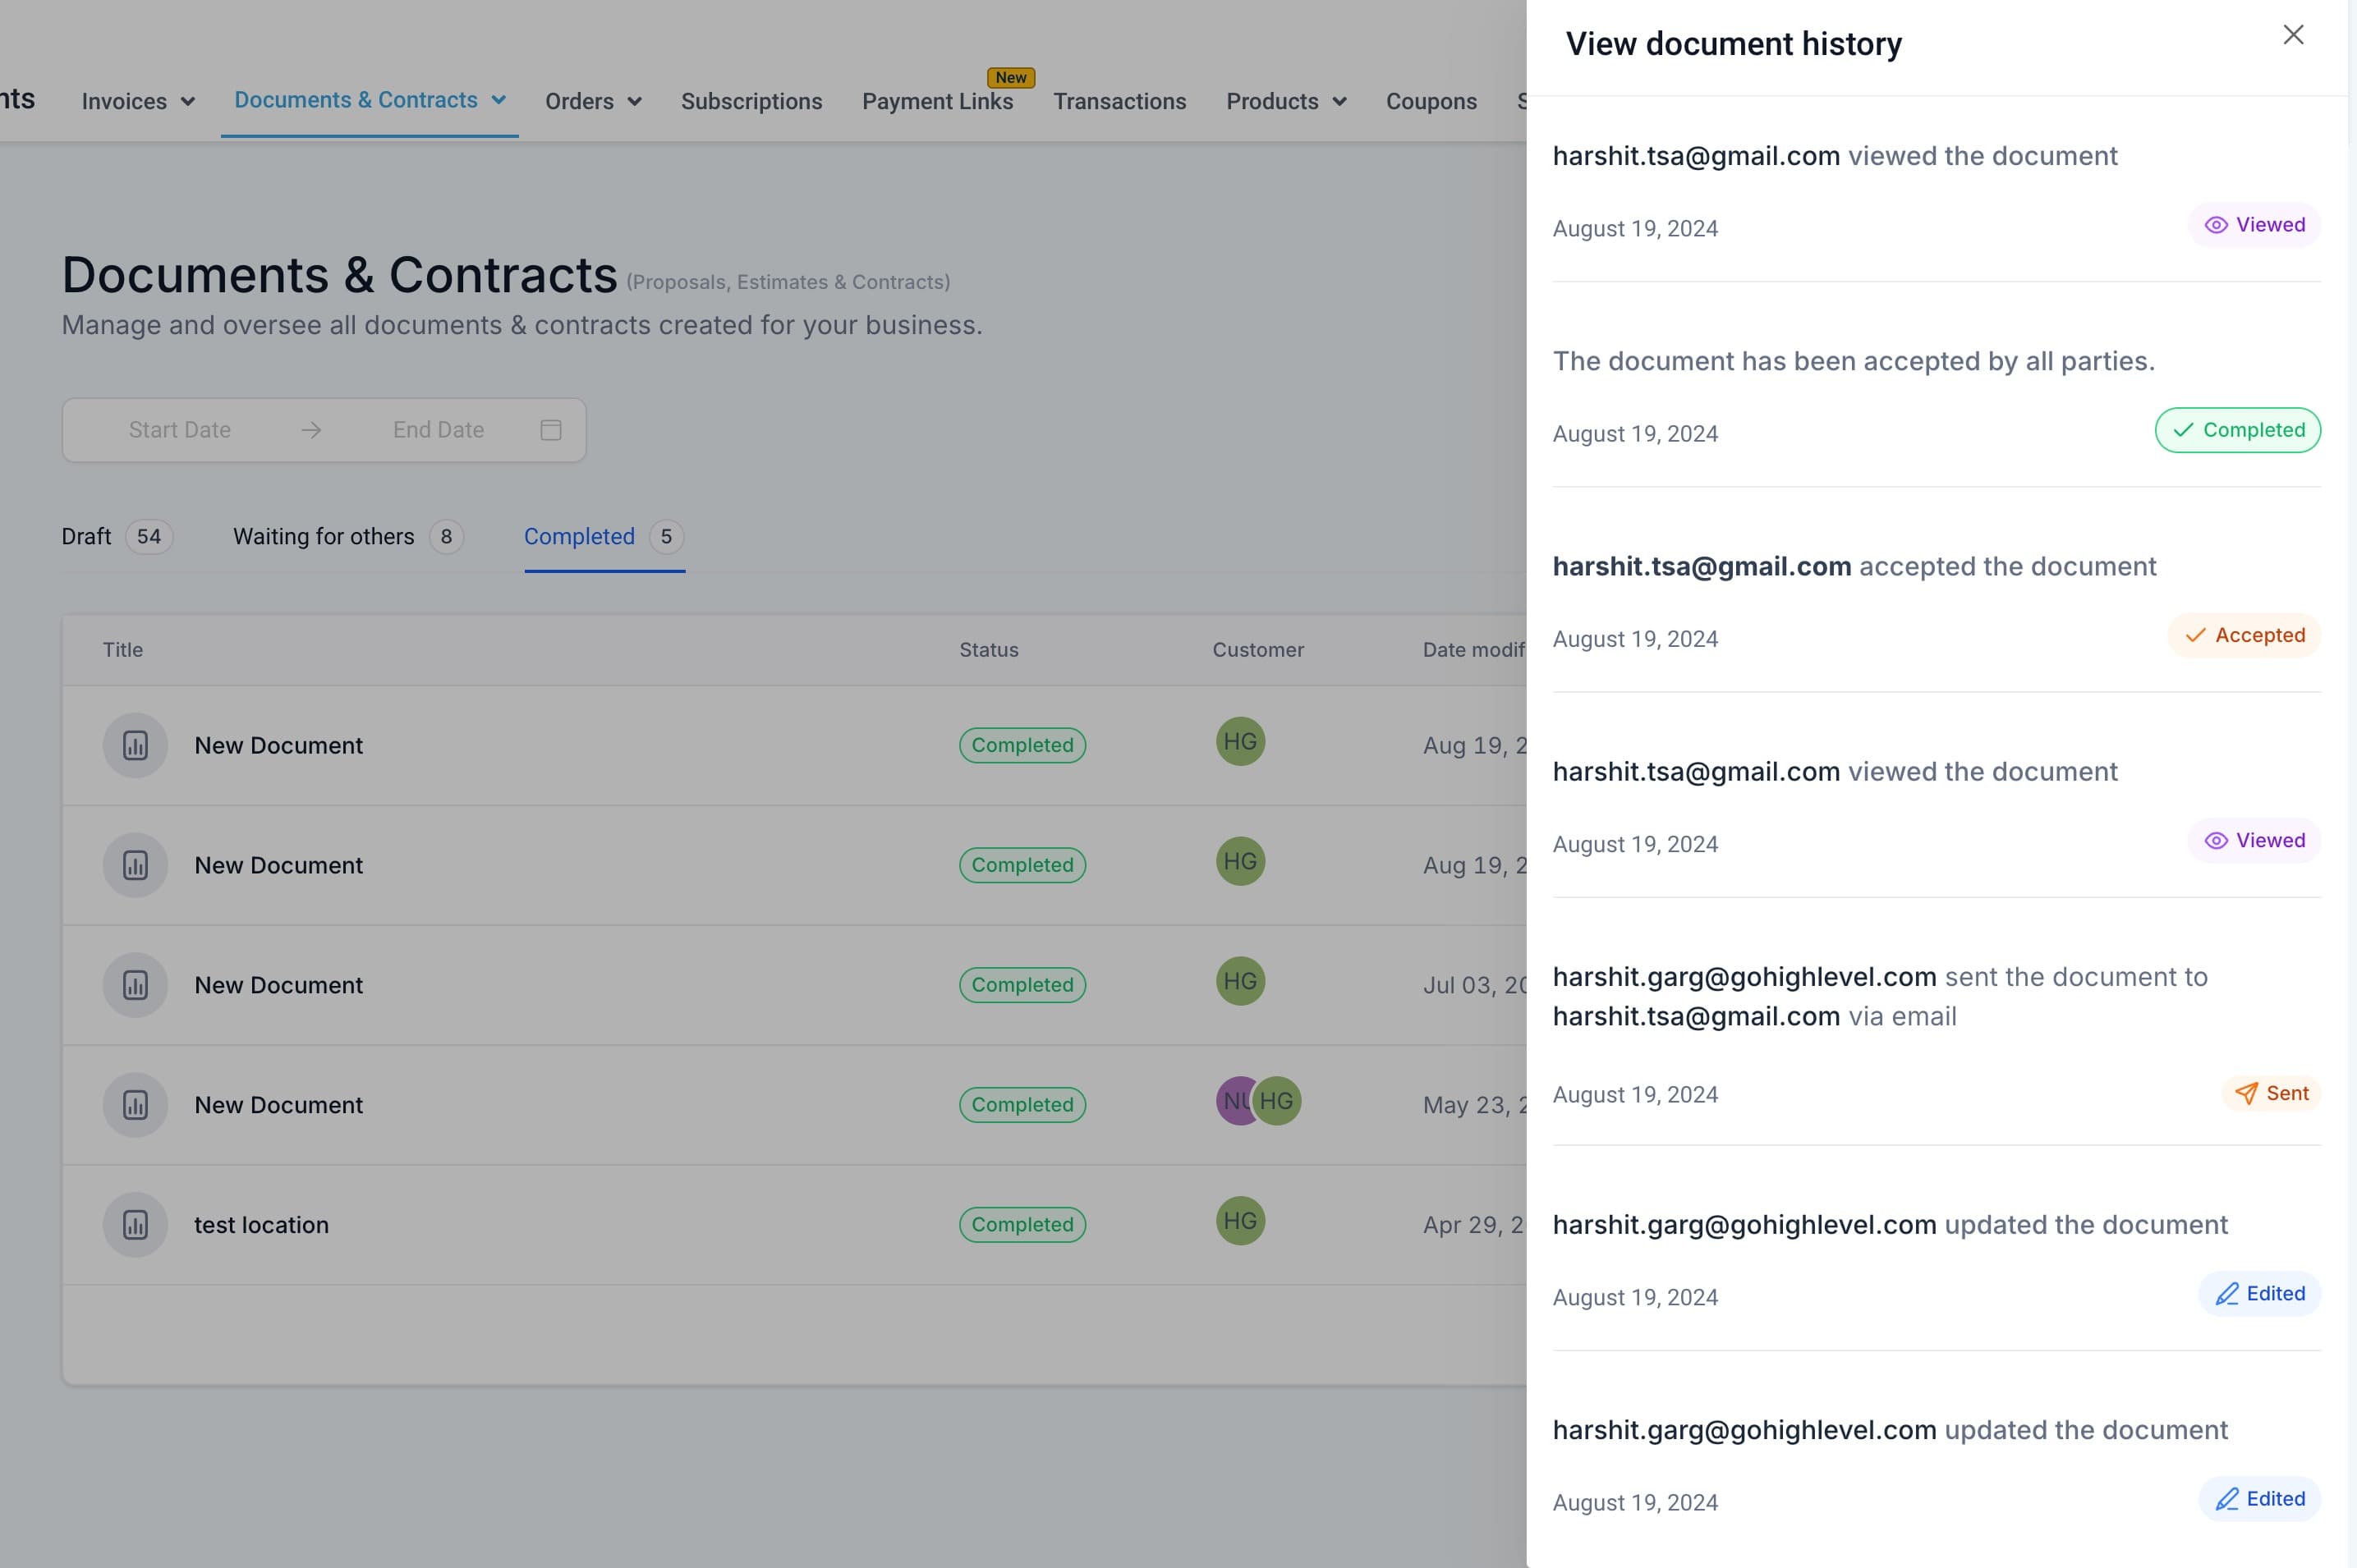Screen dimensions: 2357x1568
Task: Open the calendar icon in date range
Action: coord(550,430)
